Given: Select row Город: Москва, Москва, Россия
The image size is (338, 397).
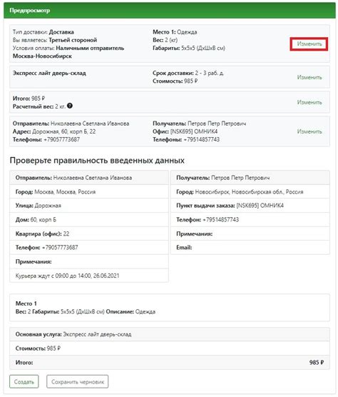Looking at the screenshot, I should click(x=89, y=191).
